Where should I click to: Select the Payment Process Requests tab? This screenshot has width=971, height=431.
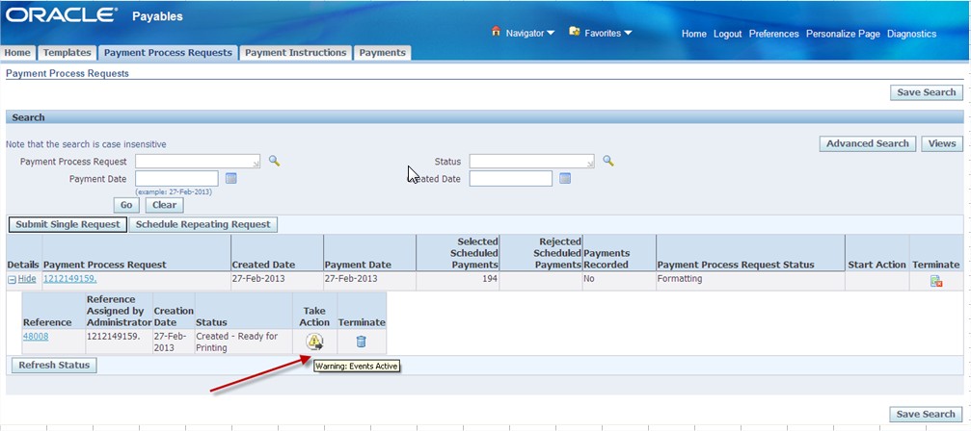168,53
